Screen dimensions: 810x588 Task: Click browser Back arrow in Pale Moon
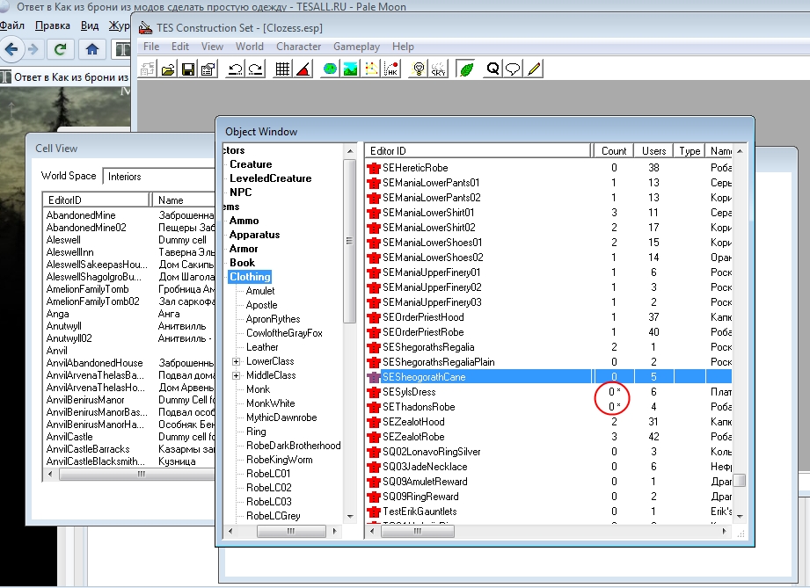11,49
